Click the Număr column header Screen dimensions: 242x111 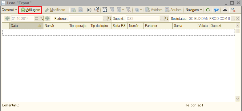point(55,26)
